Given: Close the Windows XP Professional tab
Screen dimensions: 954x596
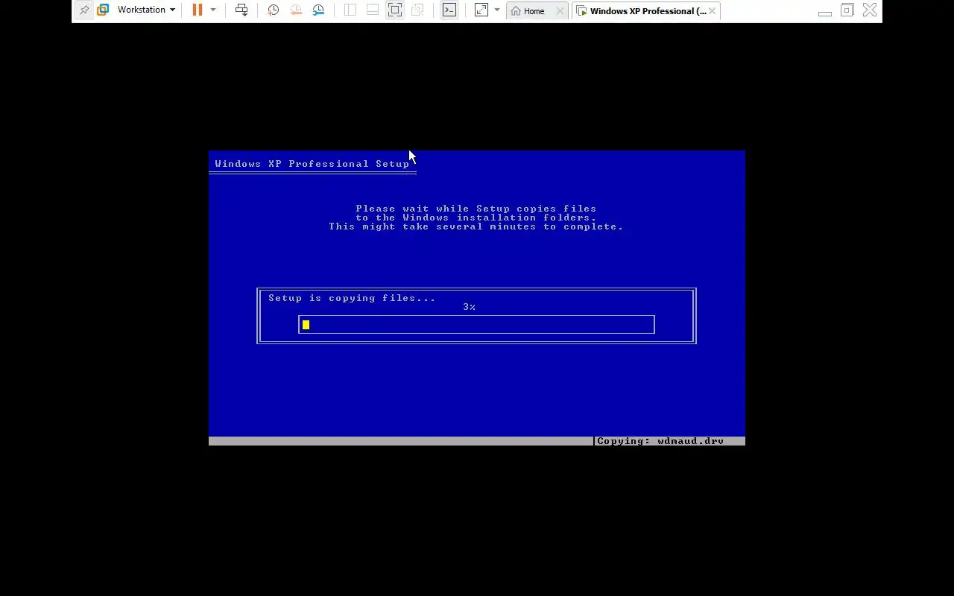Looking at the screenshot, I should 713,11.
